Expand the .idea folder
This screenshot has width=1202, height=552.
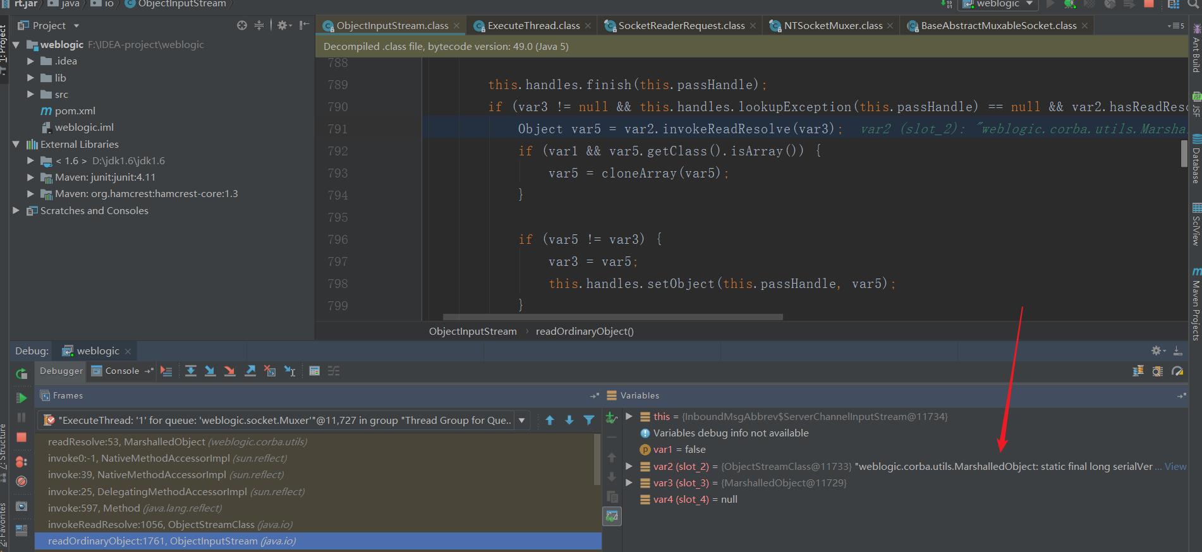click(x=30, y=61)
